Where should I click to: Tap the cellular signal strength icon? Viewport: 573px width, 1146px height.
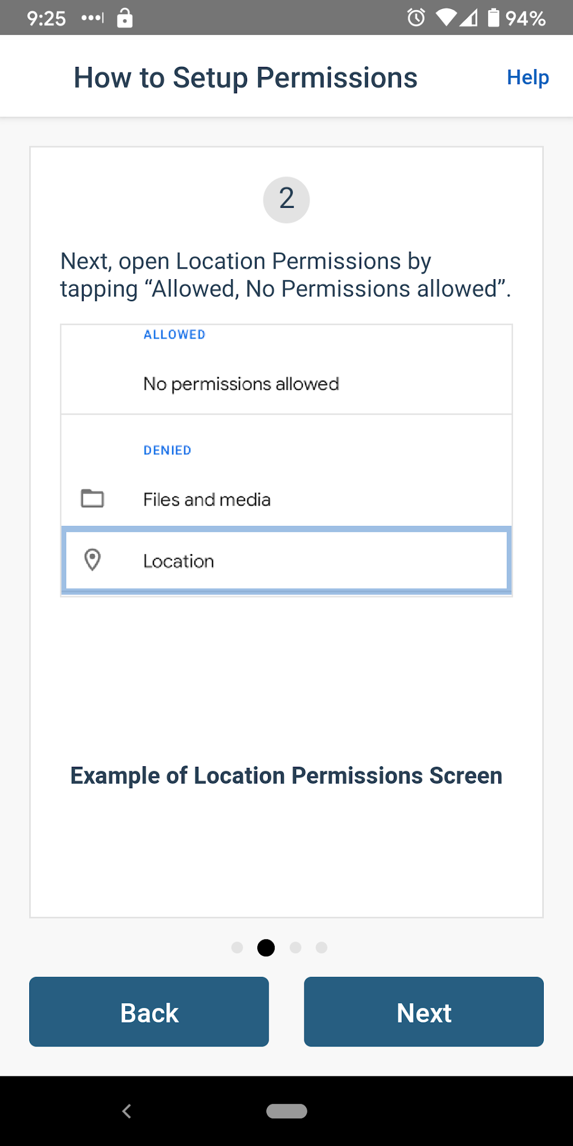(x=469, y=18)
